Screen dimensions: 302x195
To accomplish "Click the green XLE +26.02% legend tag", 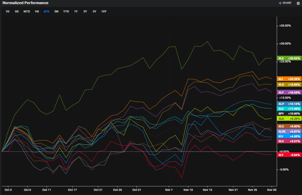I will click(x=289, y=58).
